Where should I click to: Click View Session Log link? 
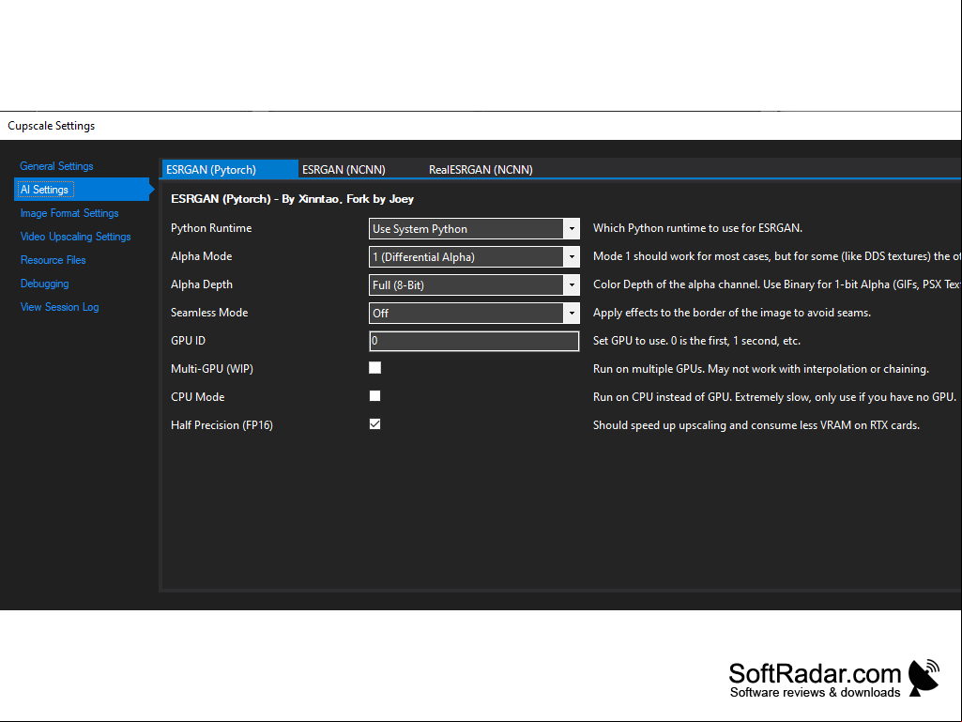click(x=59, y=306)
